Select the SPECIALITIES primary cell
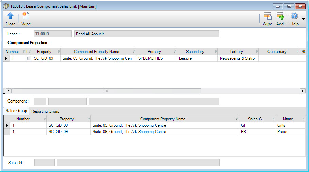The image size is (309, 172). [156, 58]
